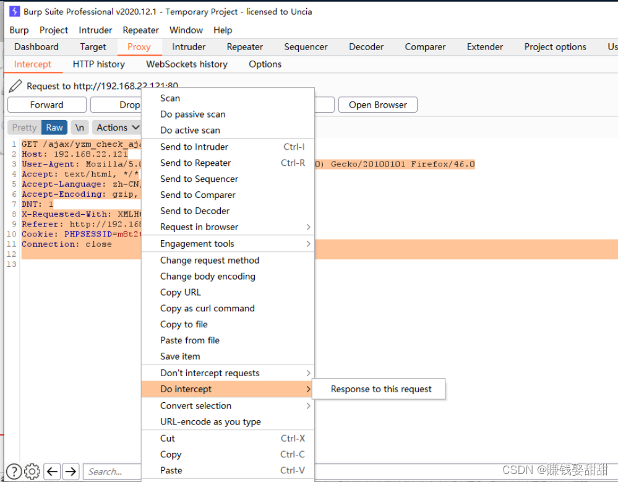
Task: Choose Copy to file
Action: click(x=228, y=324)
